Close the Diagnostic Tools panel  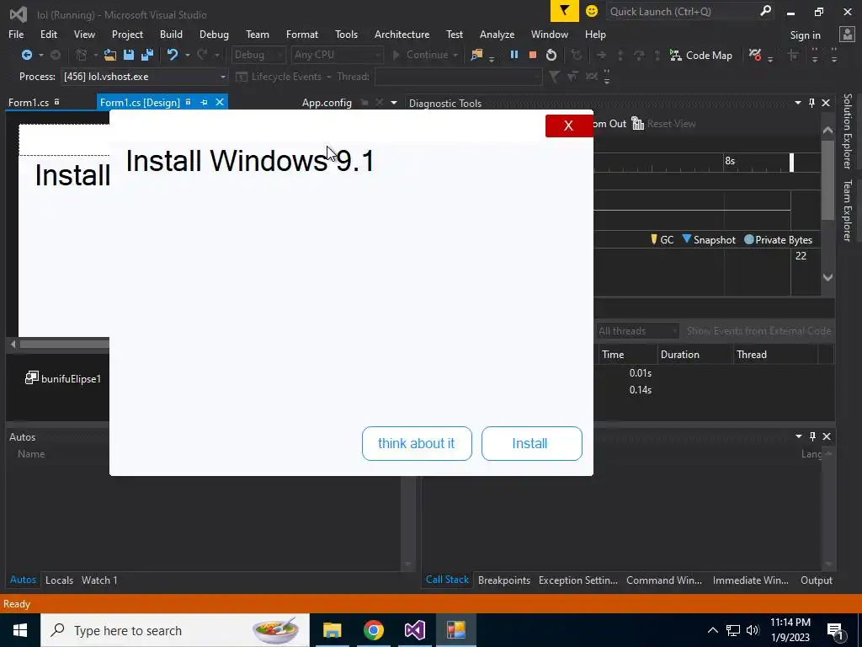[x=826, y=103]
